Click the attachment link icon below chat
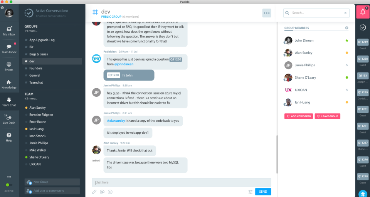370x197 pixels. 94,192
